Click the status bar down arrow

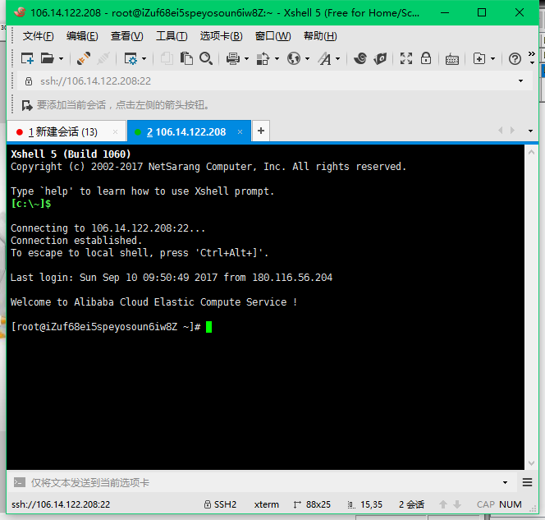coord(457,504)
